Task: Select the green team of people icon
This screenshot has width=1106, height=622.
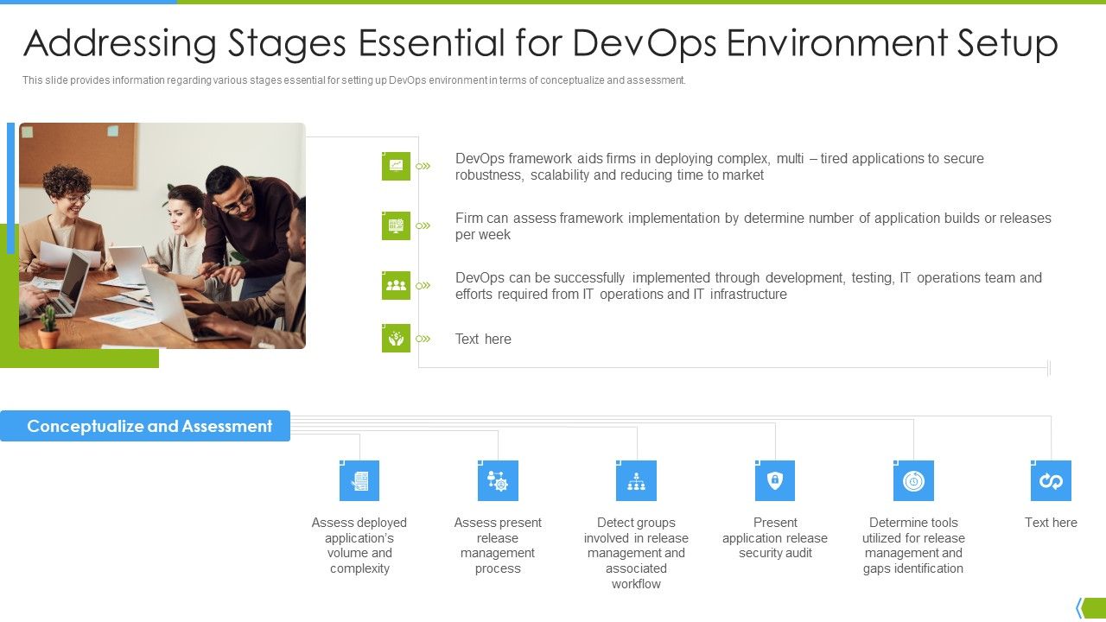Action: click(396, 285)
